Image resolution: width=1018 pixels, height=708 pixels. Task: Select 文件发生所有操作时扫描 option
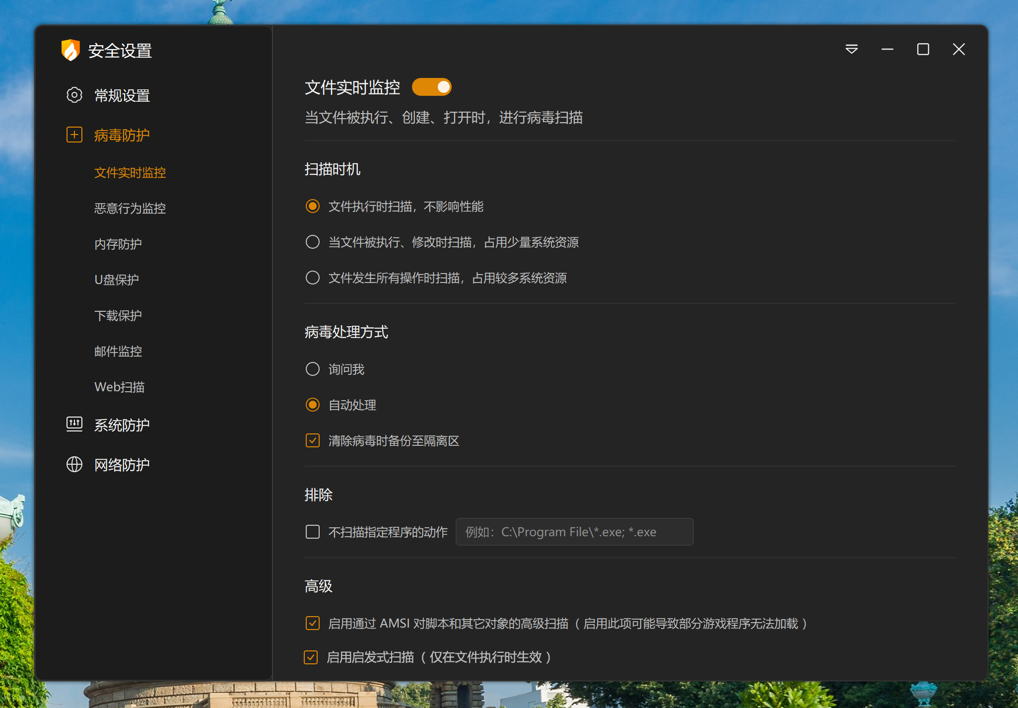313,278
